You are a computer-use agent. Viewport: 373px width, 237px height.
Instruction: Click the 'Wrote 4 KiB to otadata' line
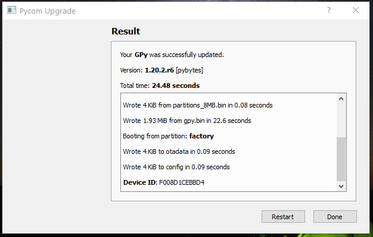tap(179, 151)
